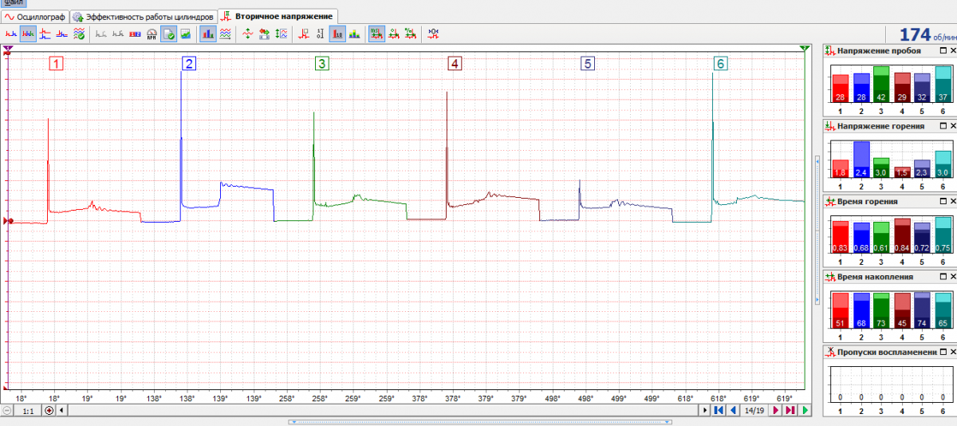Close the Напряжение пробоя panel

(952, 50)
